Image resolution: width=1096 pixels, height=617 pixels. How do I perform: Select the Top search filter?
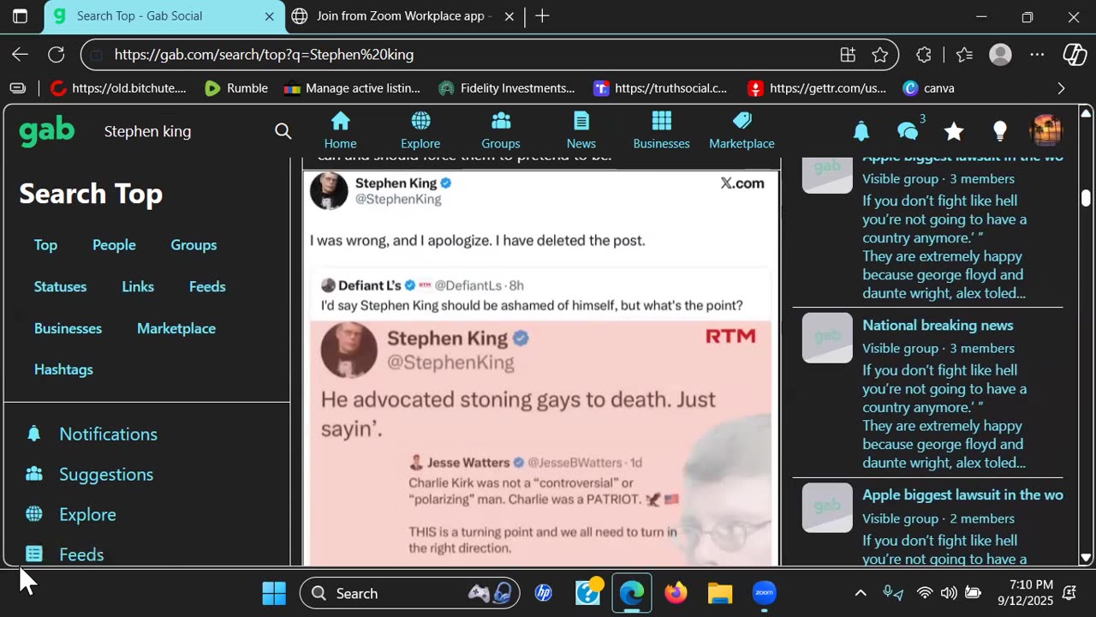coord(45,245)
